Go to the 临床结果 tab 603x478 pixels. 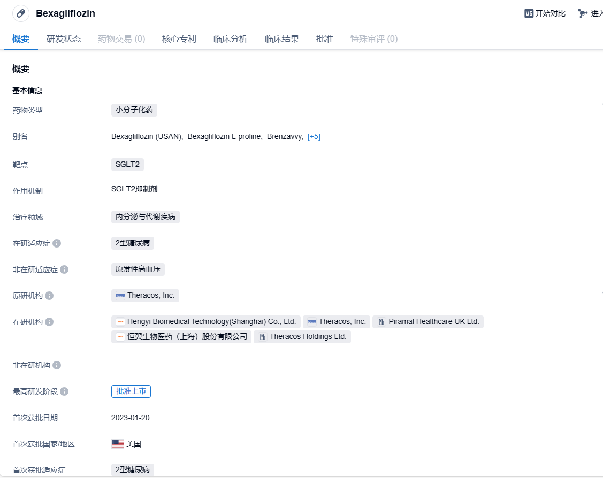pos(282,38)
